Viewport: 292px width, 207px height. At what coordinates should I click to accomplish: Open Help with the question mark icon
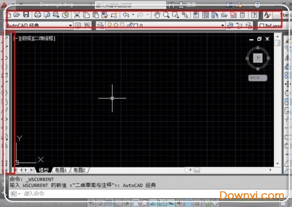(254, 15)
